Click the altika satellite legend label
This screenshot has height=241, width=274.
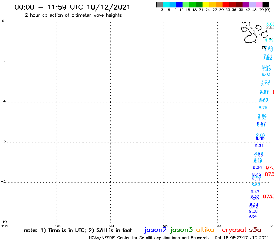point(205,230)
